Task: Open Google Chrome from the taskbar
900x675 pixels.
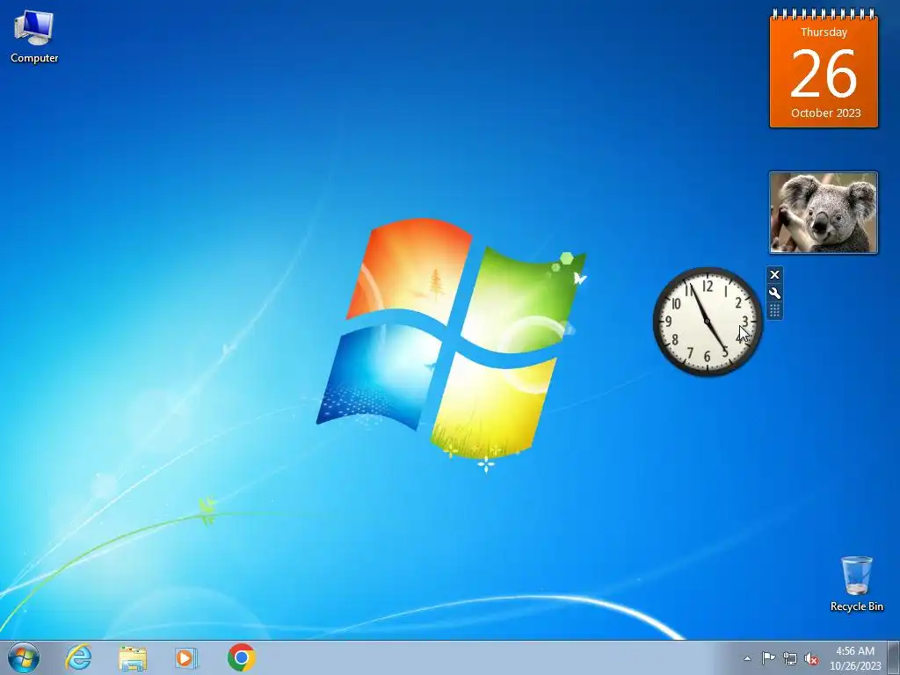Action: tap(242, 657)
